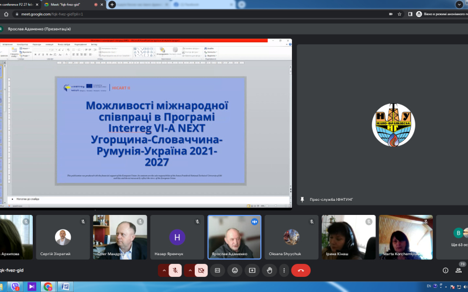Viewport: 468px width, 292px height.
Task: Show the participants list (73 people)
Action: coord(459,270)
